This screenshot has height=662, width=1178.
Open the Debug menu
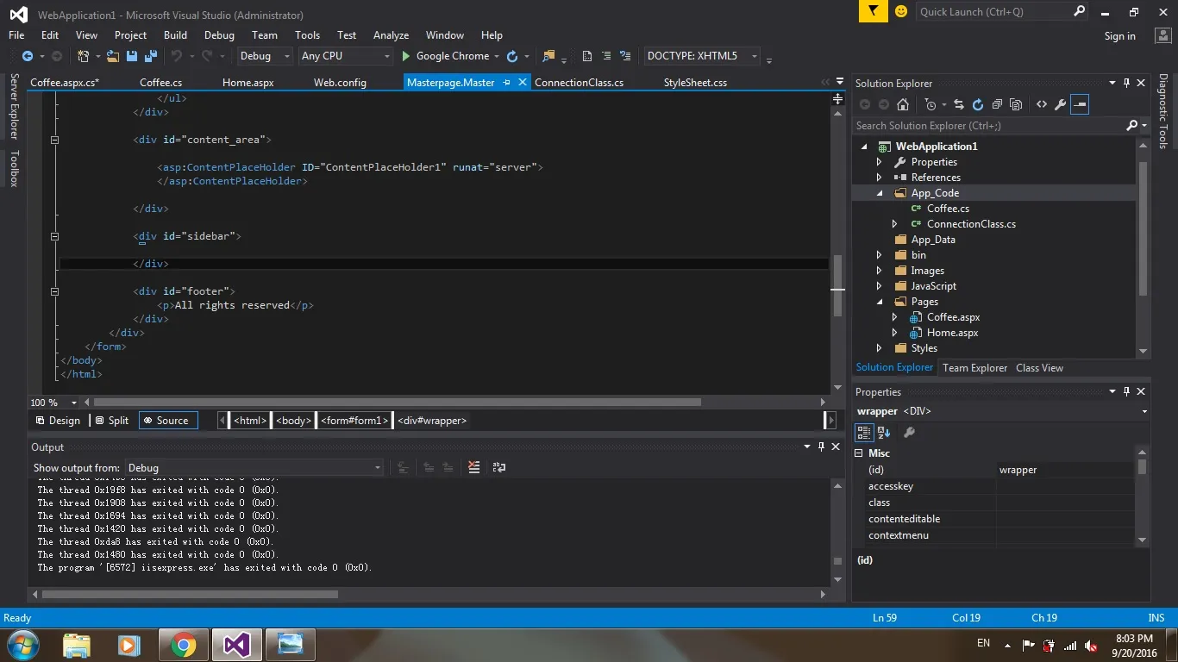[x=219, y=35]
